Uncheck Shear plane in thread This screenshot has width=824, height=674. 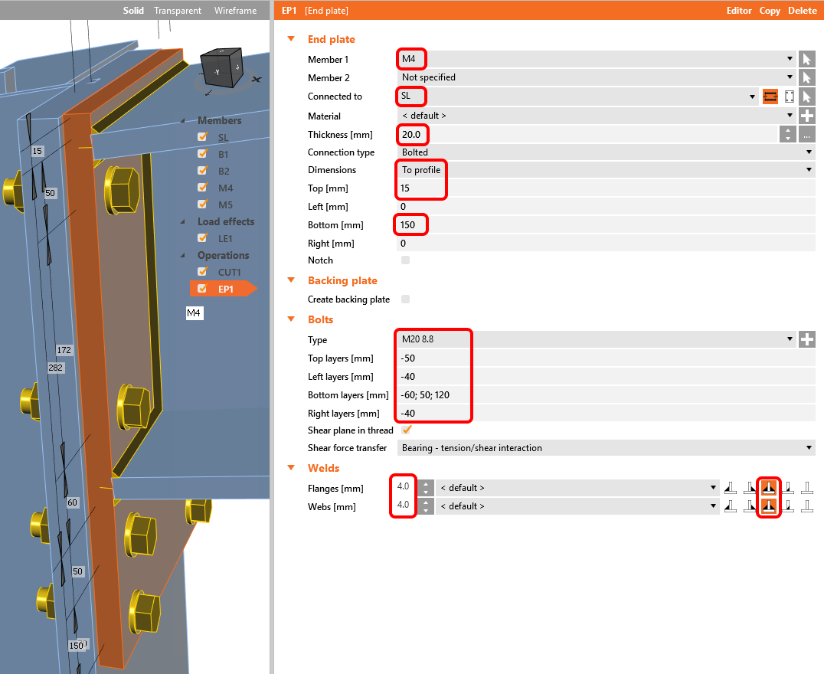coord(407,430)
